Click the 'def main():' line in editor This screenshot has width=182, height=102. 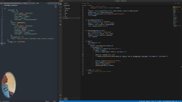point(89,41)
